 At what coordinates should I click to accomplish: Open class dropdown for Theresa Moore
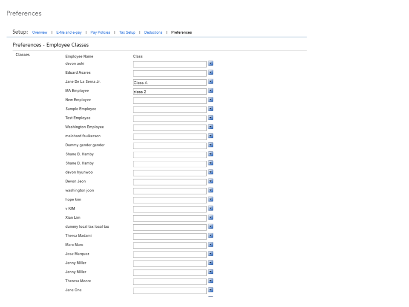(x=210, y=281)
